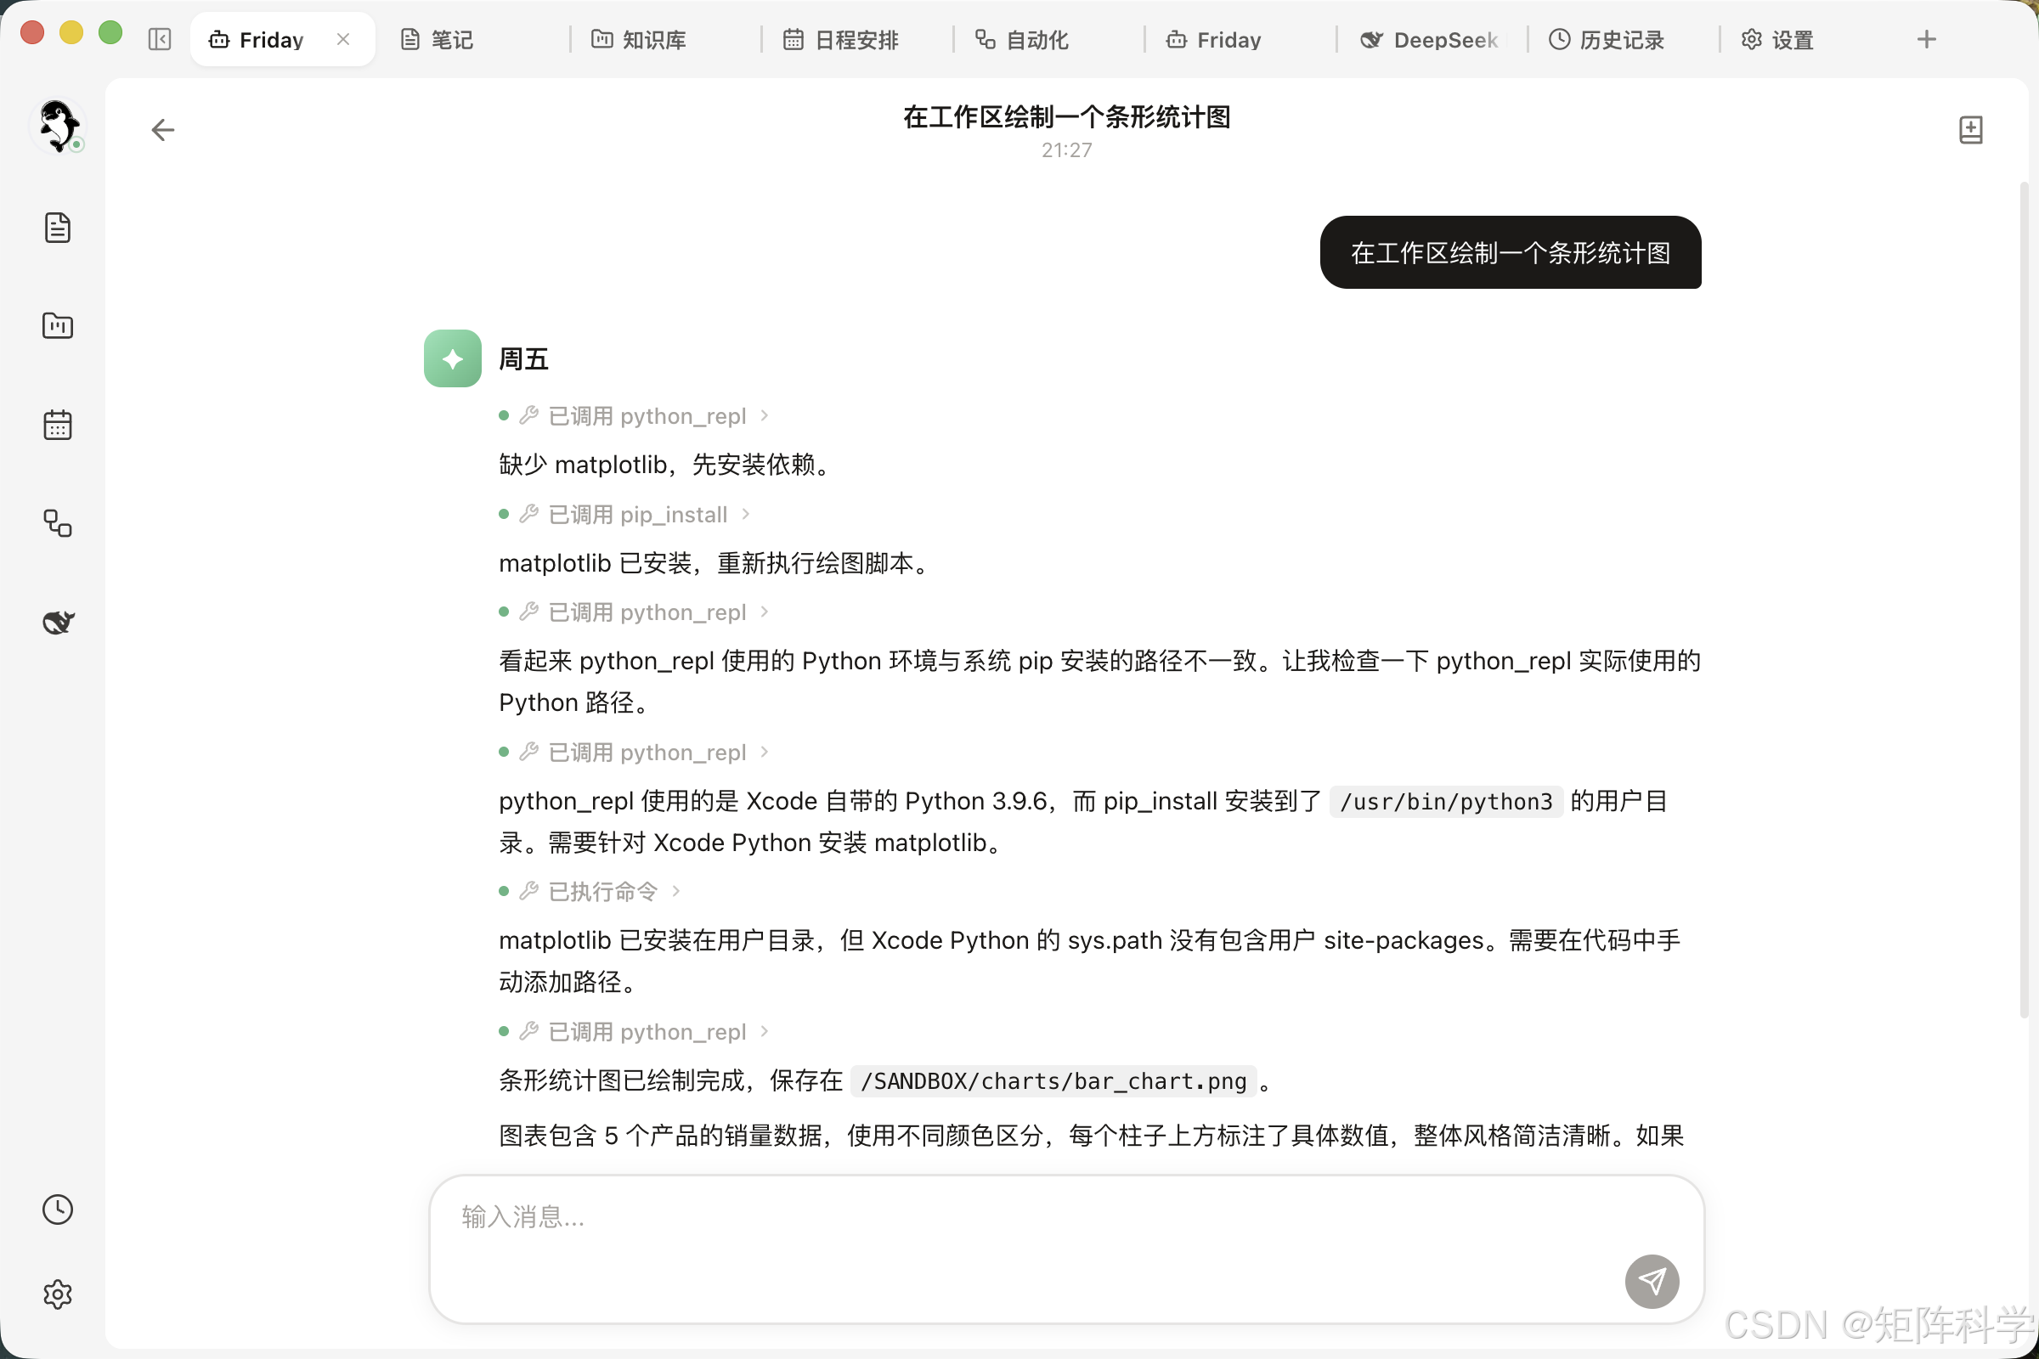Viewport: 2039px width, 1359px height.
Task: Click the /SANDBOX/charts/bar_chart.png path
Action: (x=1053, y=1080)
